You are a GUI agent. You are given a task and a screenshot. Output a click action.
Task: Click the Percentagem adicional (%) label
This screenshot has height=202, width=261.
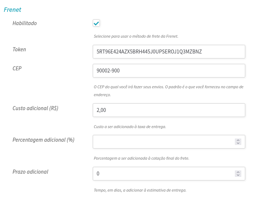[43, 140]
